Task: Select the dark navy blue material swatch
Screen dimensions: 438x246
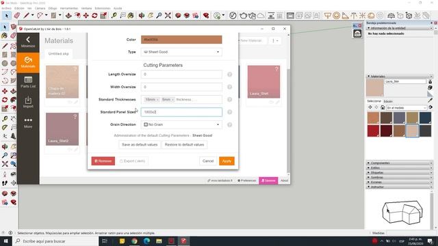Action: point(425,118)
